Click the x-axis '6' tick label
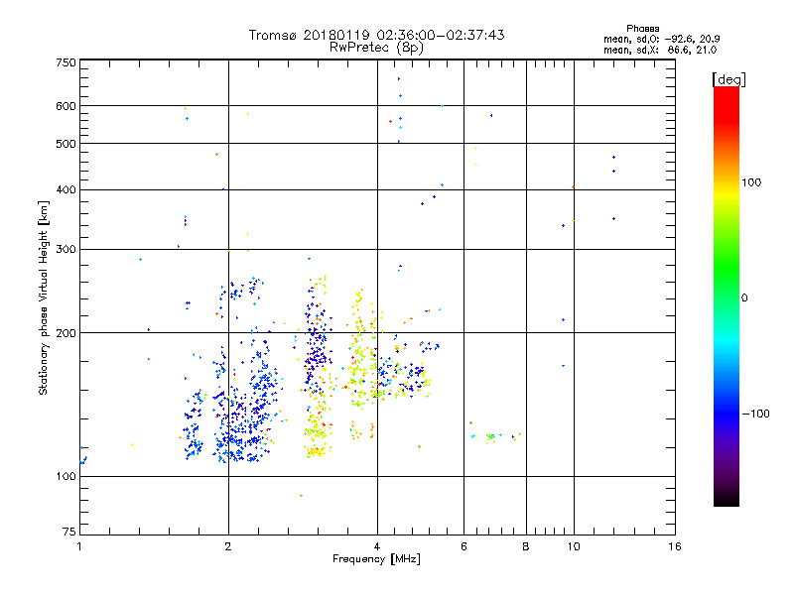The width and height of the screenshot is (794, 595). click(x=463, y=546)
